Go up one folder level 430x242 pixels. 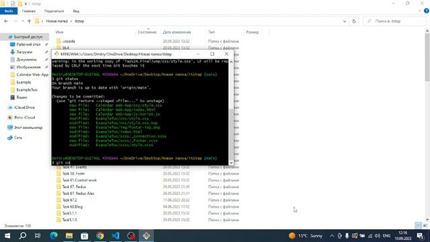pos(29,21)
